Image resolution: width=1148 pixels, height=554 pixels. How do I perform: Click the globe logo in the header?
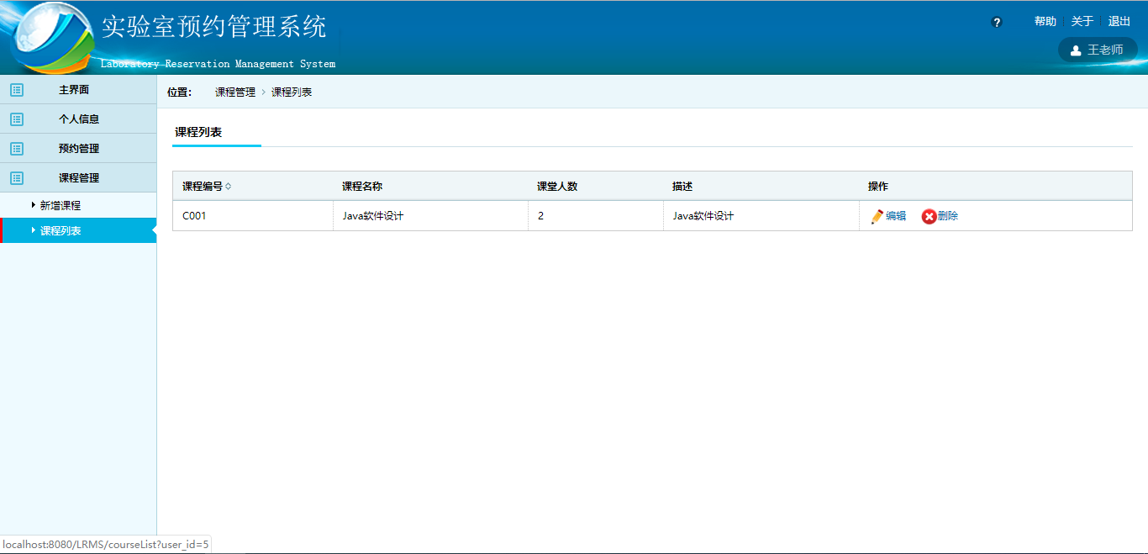(x=52, y=38)
